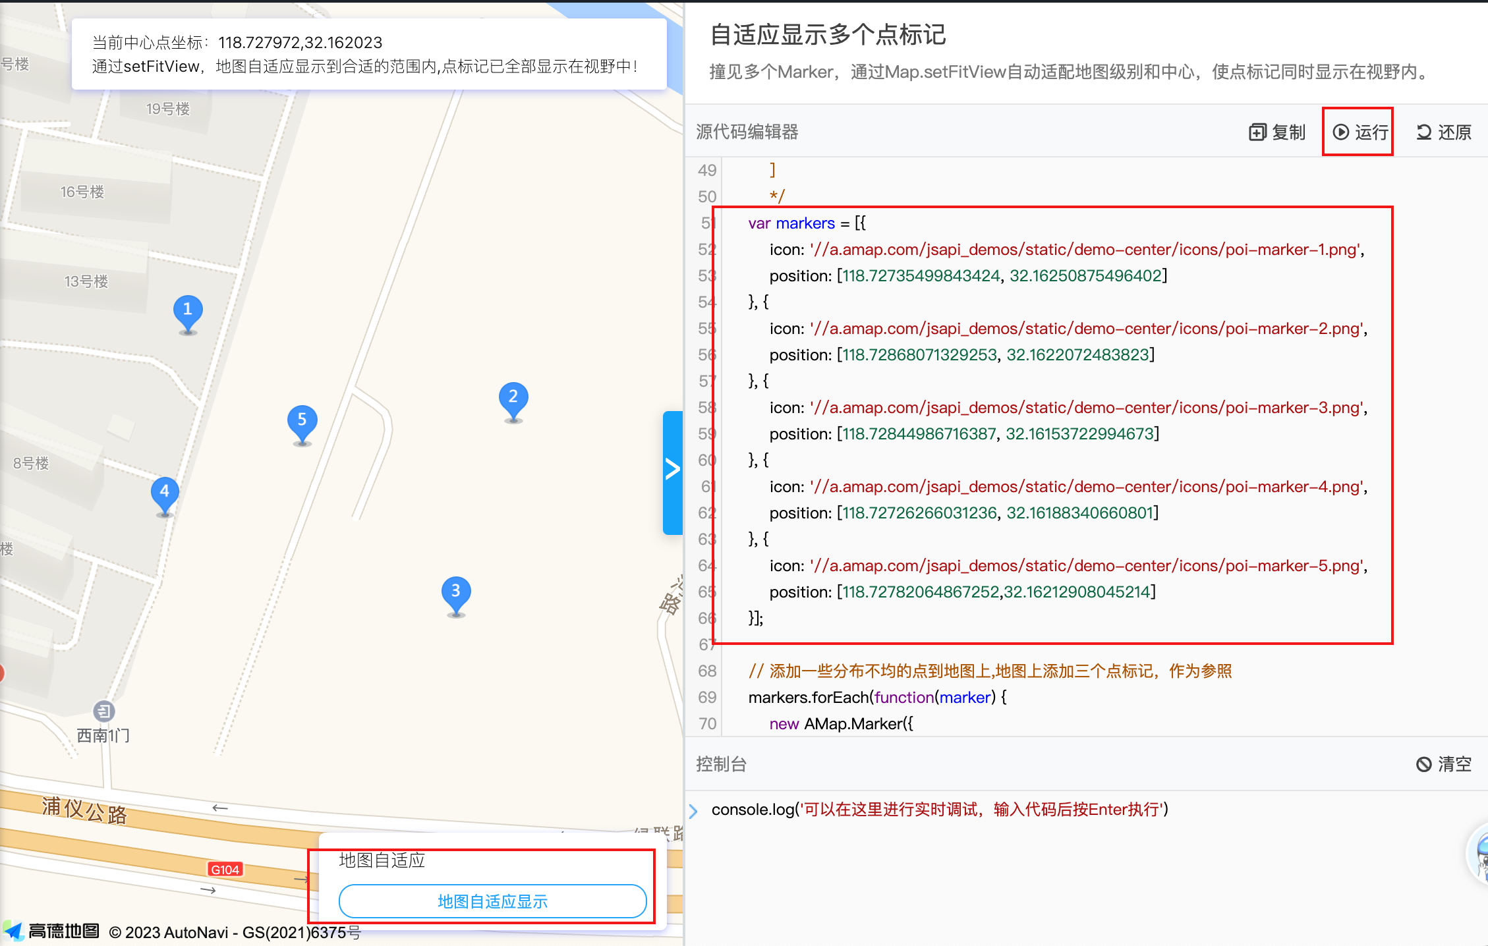
Task: Click the 源代码编辑器 panel header
Action: pyautogui.click(x=747, y=132)
